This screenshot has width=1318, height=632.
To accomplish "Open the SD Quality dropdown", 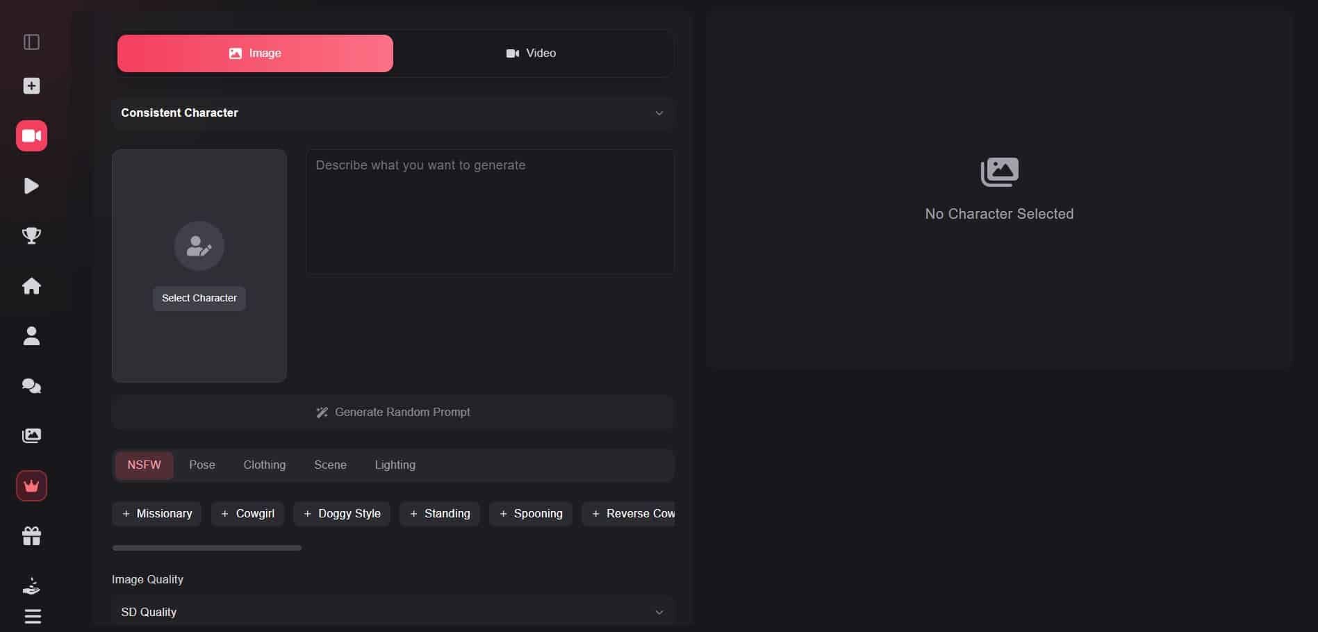I will click(x=393, y=612).
